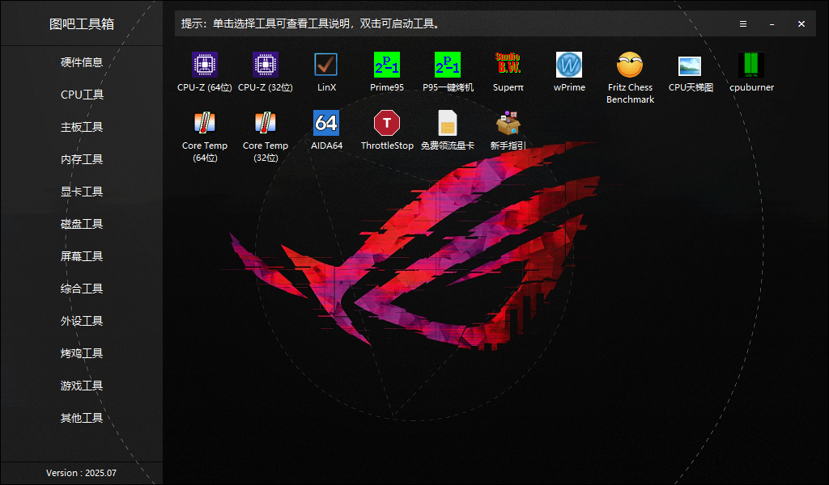Select the Fritz Chess Benchmark icon
This screenshot has height=485, width=829.
[630, 65]
